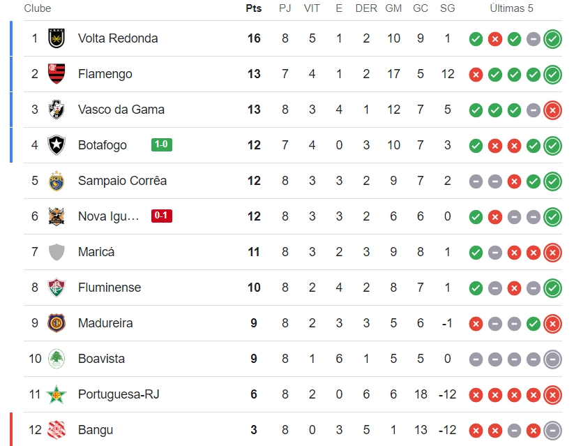Click the Flamengo club crest

(x=56, y=74)
